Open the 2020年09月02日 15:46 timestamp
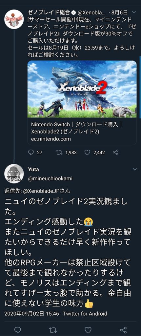141x336 pixels. (31, 314)
